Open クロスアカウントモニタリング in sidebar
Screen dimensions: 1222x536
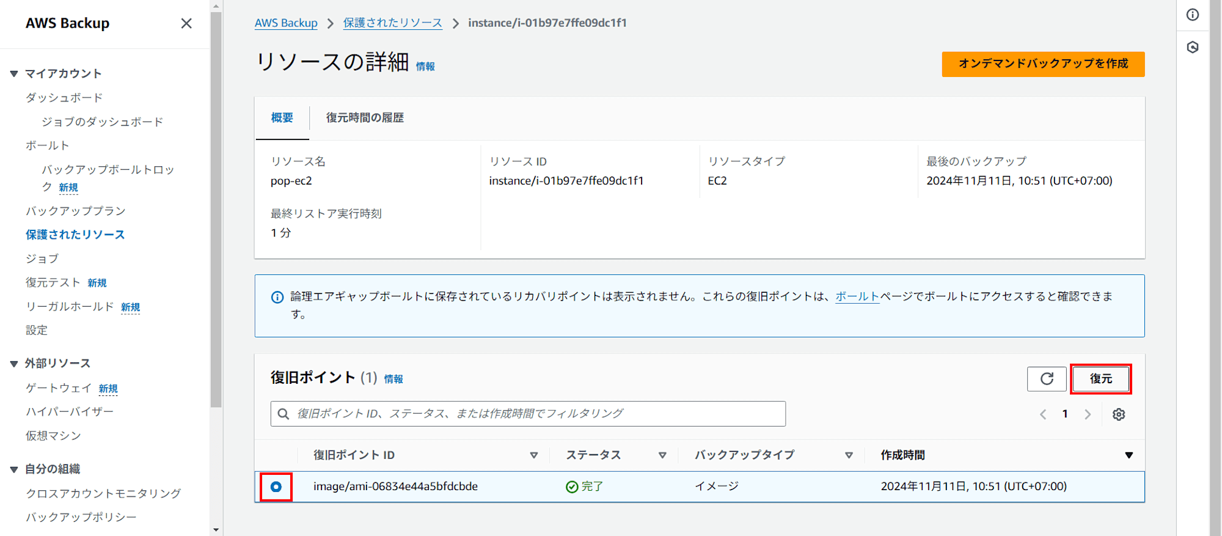103,493
